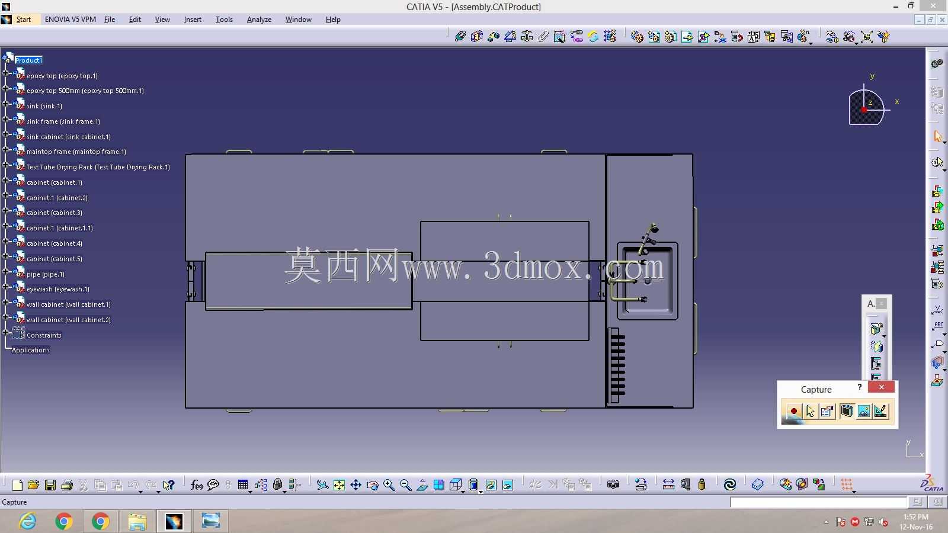The height and width of the screenshot is (533, 948).
Task: Activate Fly Mode airplane icon
Action: [322, 485]
